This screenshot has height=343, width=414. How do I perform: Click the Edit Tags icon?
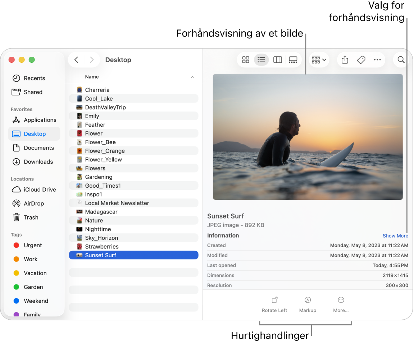click(x=361, y=60)
